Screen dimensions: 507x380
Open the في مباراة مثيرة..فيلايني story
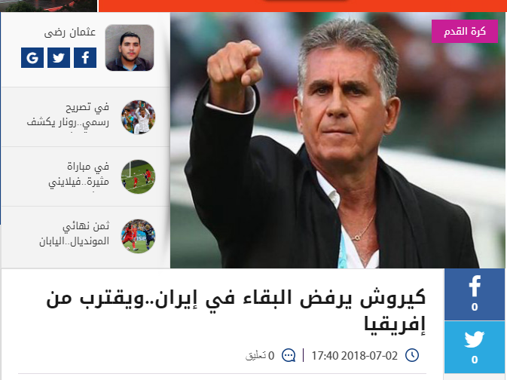coord(78,174)
